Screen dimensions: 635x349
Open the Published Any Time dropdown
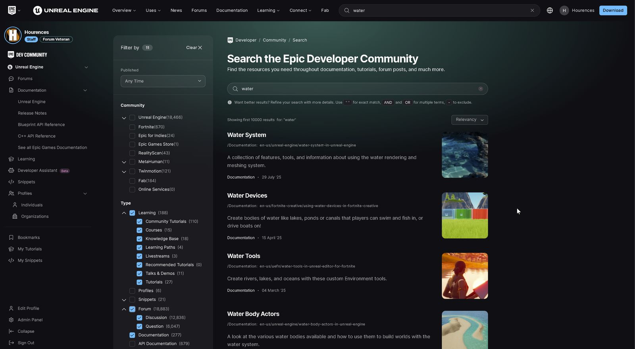(163, 81)
